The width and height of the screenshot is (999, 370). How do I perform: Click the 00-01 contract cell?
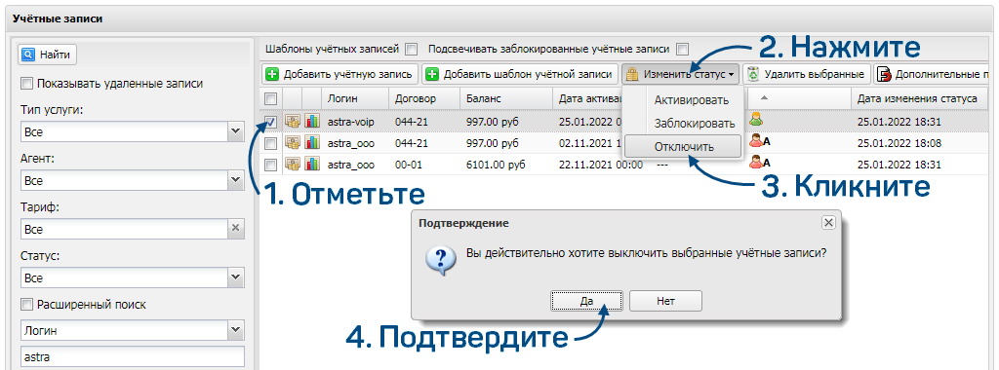pos(424,165)
